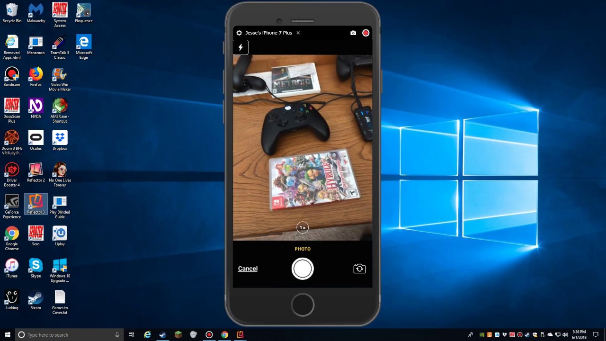Switch between front and rear camera
Viewport: 606px width, 341px height.
tap(359, 269)
